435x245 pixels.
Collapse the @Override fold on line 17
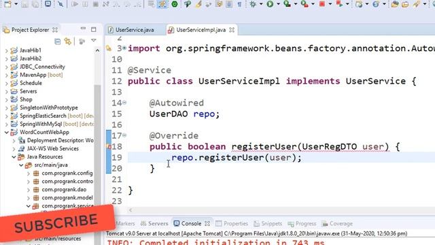tap(124, 135)
